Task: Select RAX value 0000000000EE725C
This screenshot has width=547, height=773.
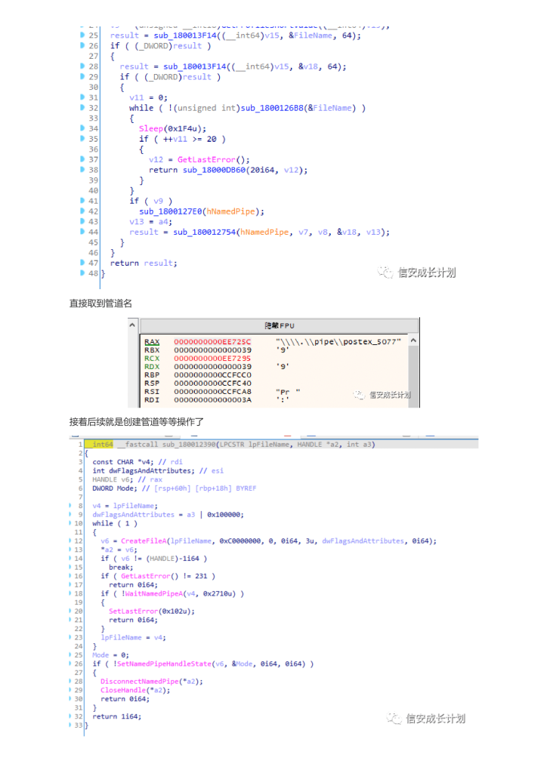Action: 212,342
